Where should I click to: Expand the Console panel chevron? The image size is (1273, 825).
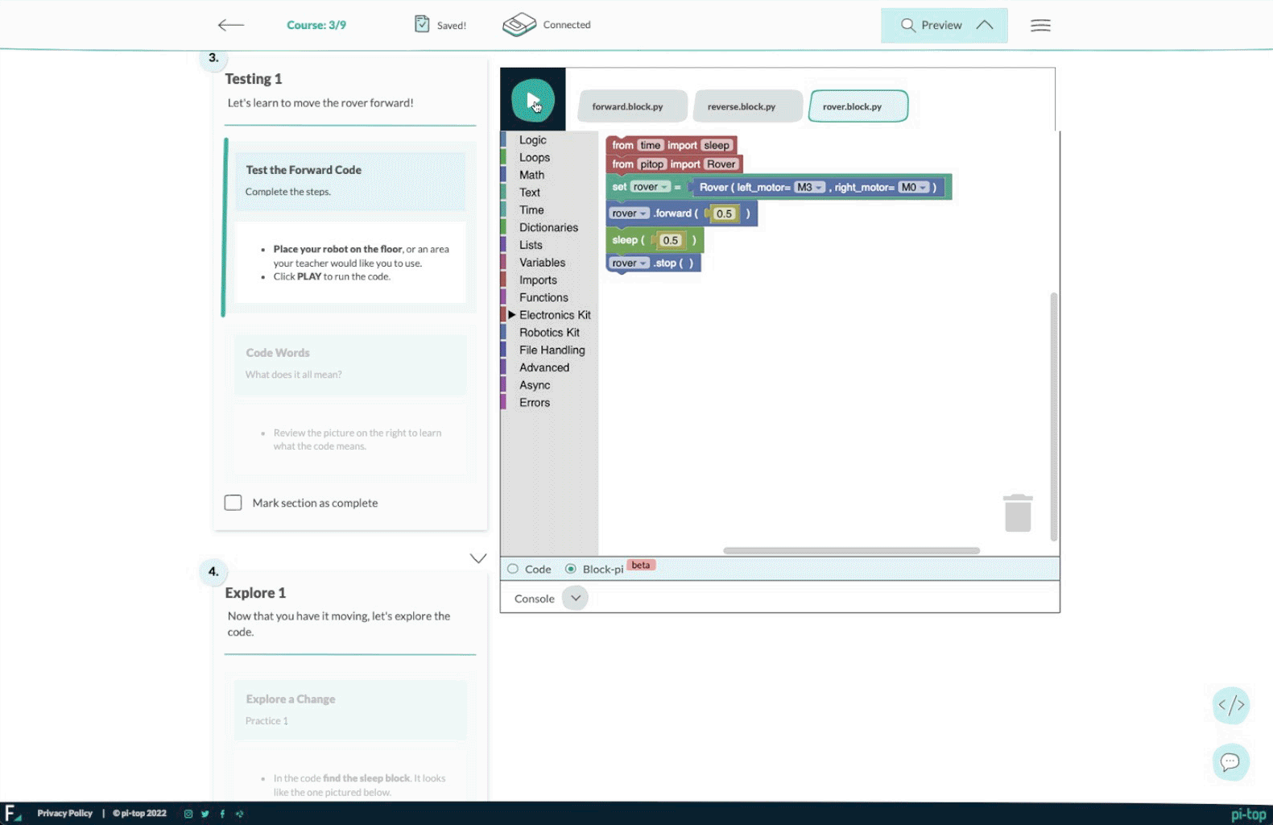[x=575, y=598]
